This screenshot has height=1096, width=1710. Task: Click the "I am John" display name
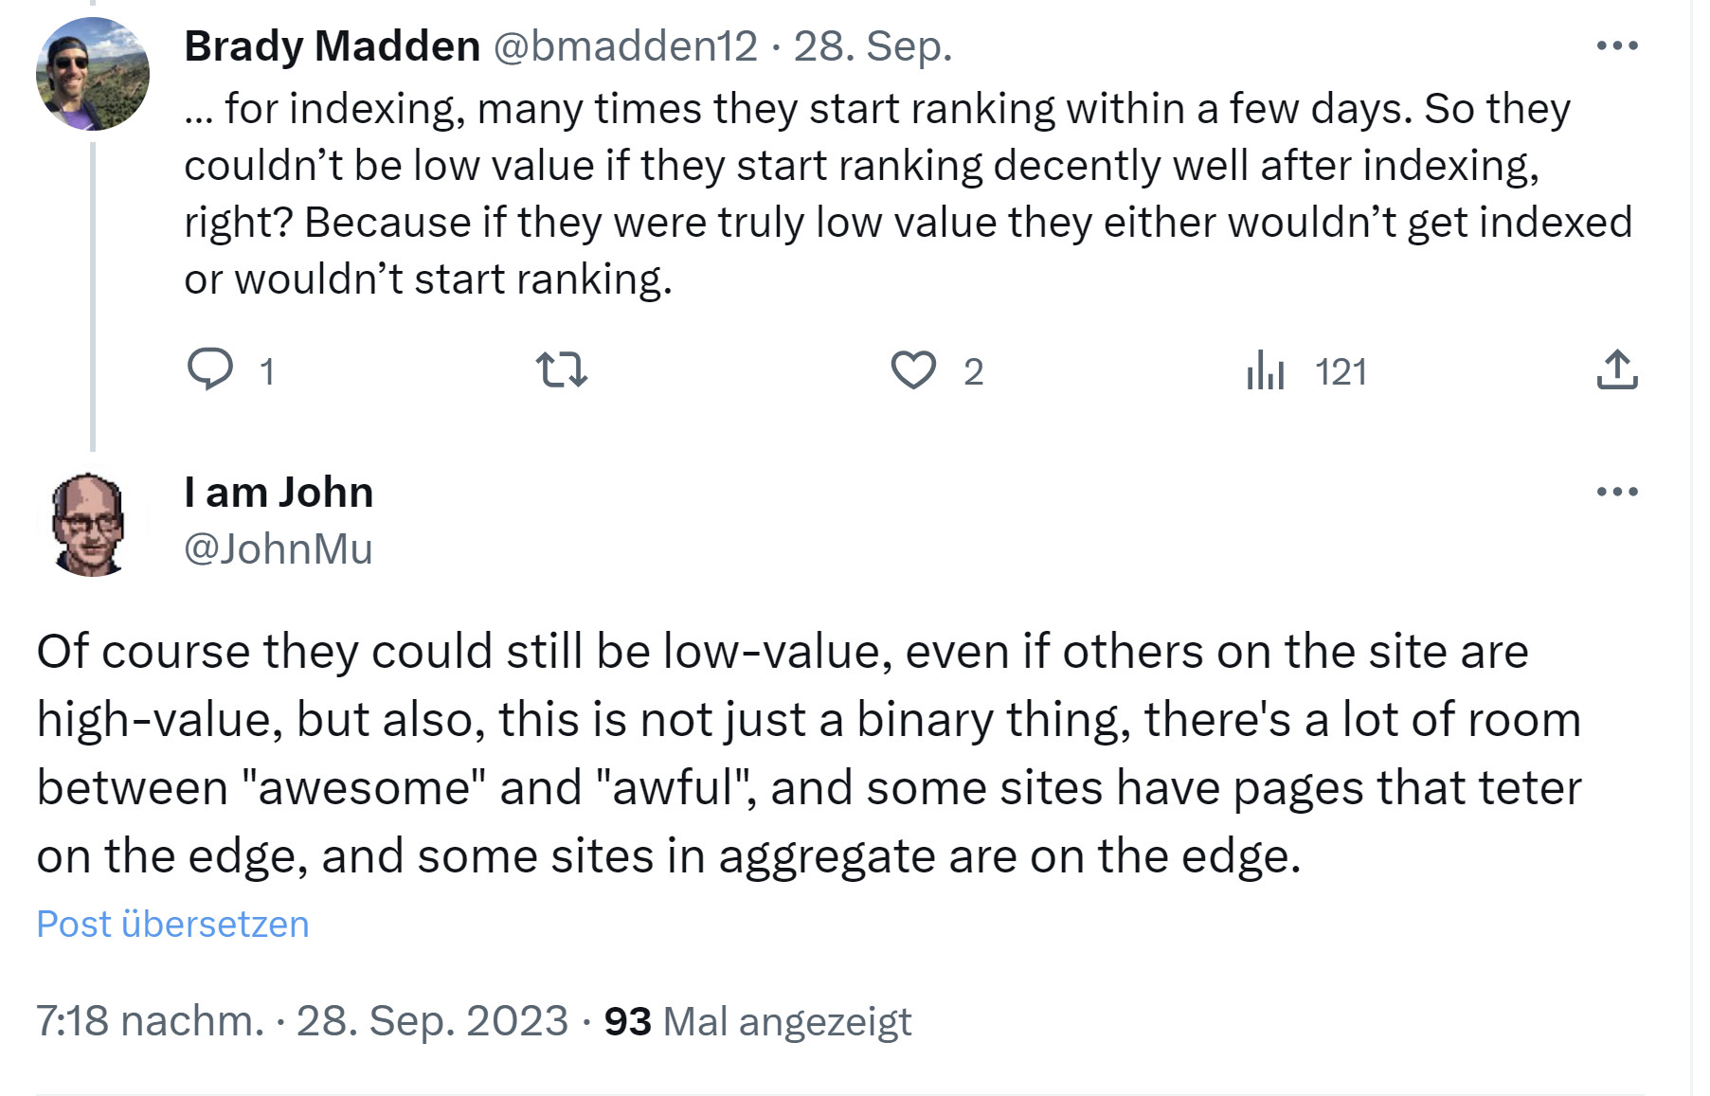279,493
